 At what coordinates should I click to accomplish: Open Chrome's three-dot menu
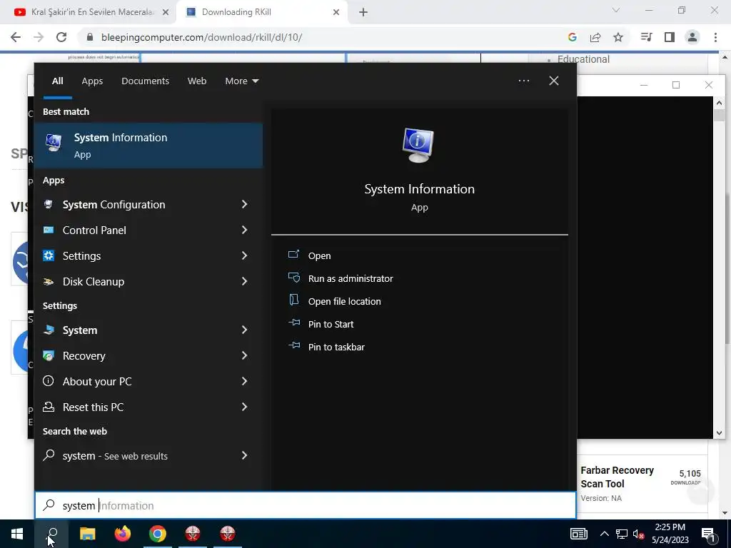[x=715, y=37]
